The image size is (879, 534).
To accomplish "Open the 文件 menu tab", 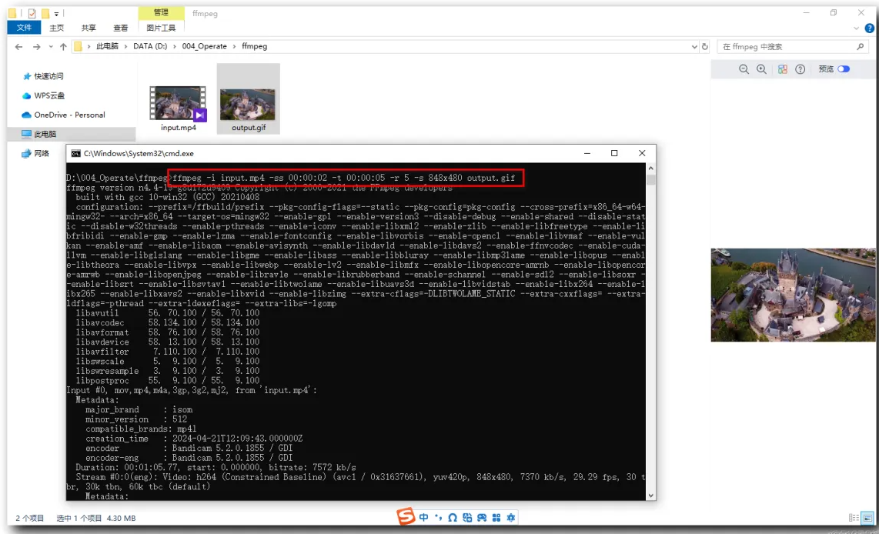I will (x=24, y=28).
